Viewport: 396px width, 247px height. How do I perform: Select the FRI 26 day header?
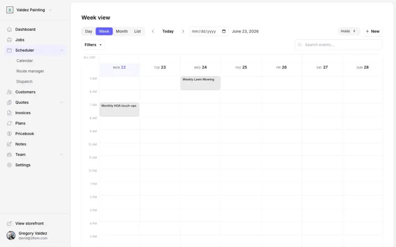[282, 67]
